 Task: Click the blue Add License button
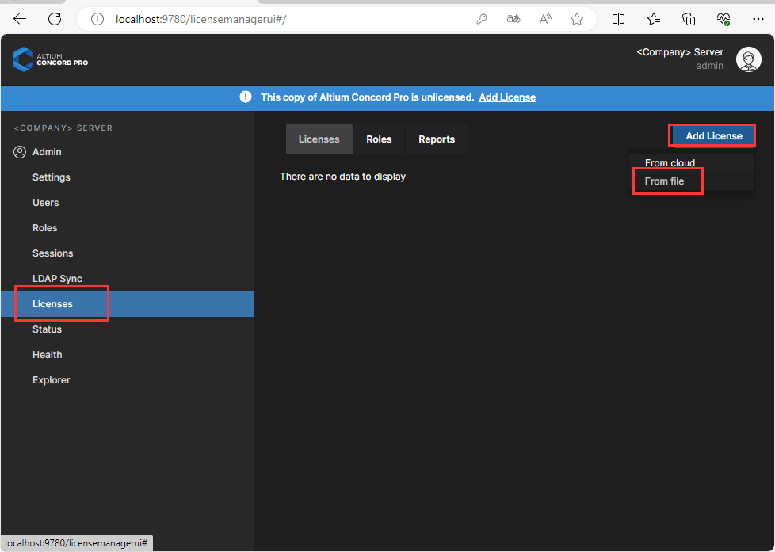[714, 136]
